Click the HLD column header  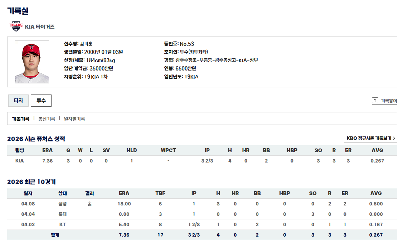(132, 150)
